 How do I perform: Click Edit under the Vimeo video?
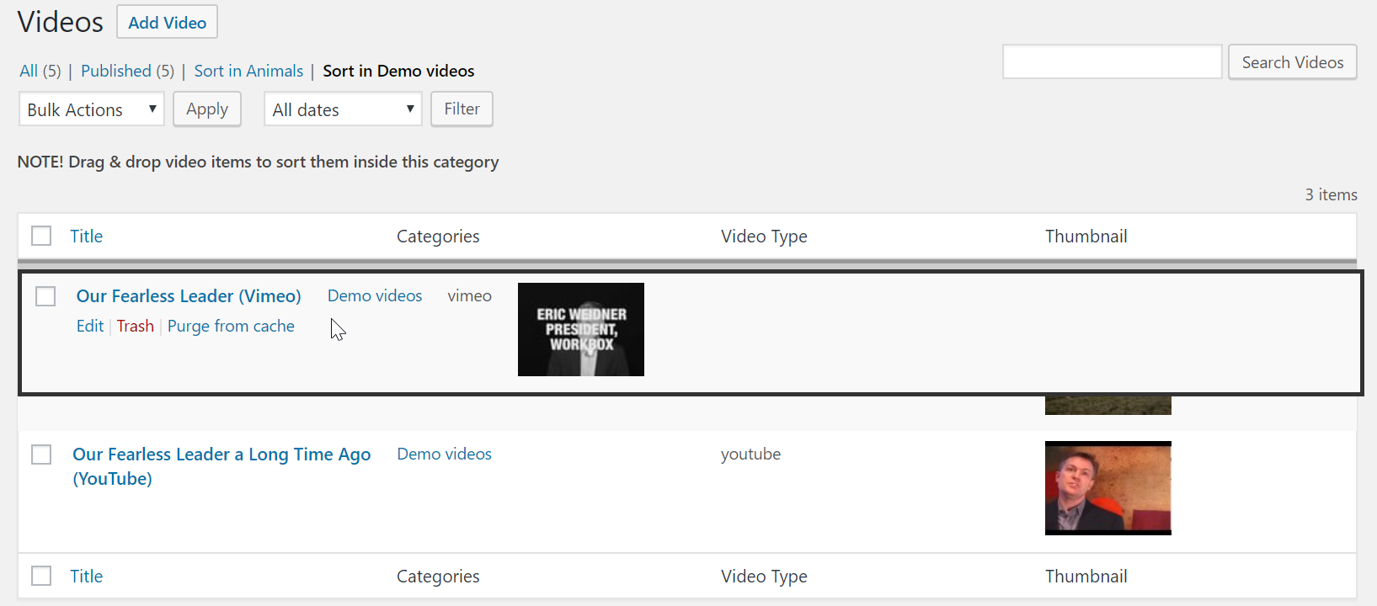click(89, 327)
